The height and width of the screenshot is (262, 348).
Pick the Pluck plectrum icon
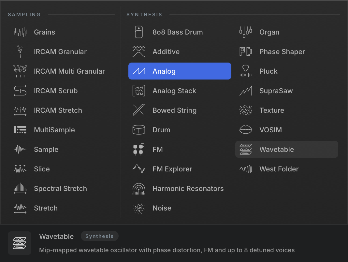coord(246,71)
